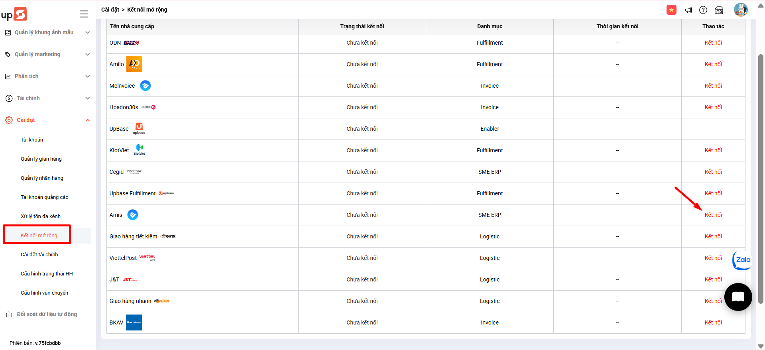
Task: Click the upS logo
Action: [x=14, y=14]
